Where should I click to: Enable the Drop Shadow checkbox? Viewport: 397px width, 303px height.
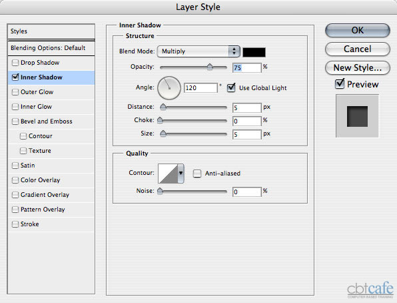[15, 63]
